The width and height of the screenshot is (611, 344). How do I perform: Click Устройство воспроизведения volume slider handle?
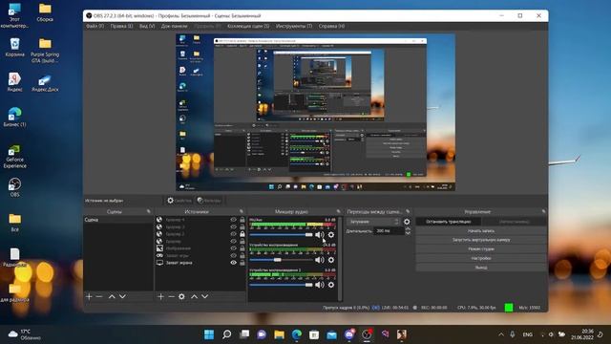(278, 260)
